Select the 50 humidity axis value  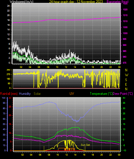4,124
